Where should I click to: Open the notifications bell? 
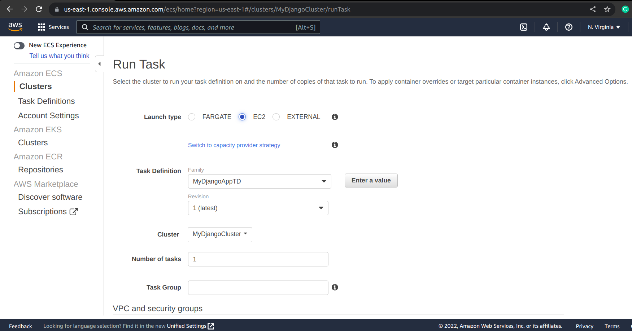click(x=546, y=27)
